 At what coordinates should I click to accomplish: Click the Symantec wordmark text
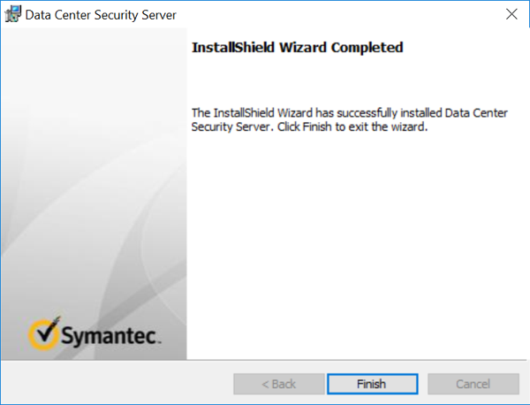click(110, 335)
